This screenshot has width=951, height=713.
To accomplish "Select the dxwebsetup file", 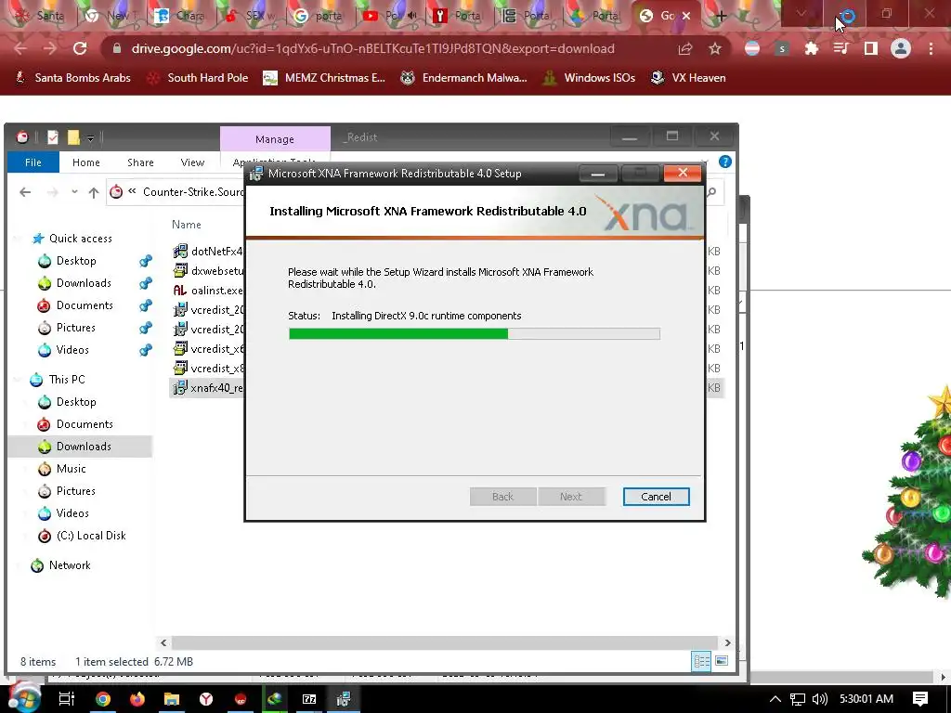I will (208, 270).
